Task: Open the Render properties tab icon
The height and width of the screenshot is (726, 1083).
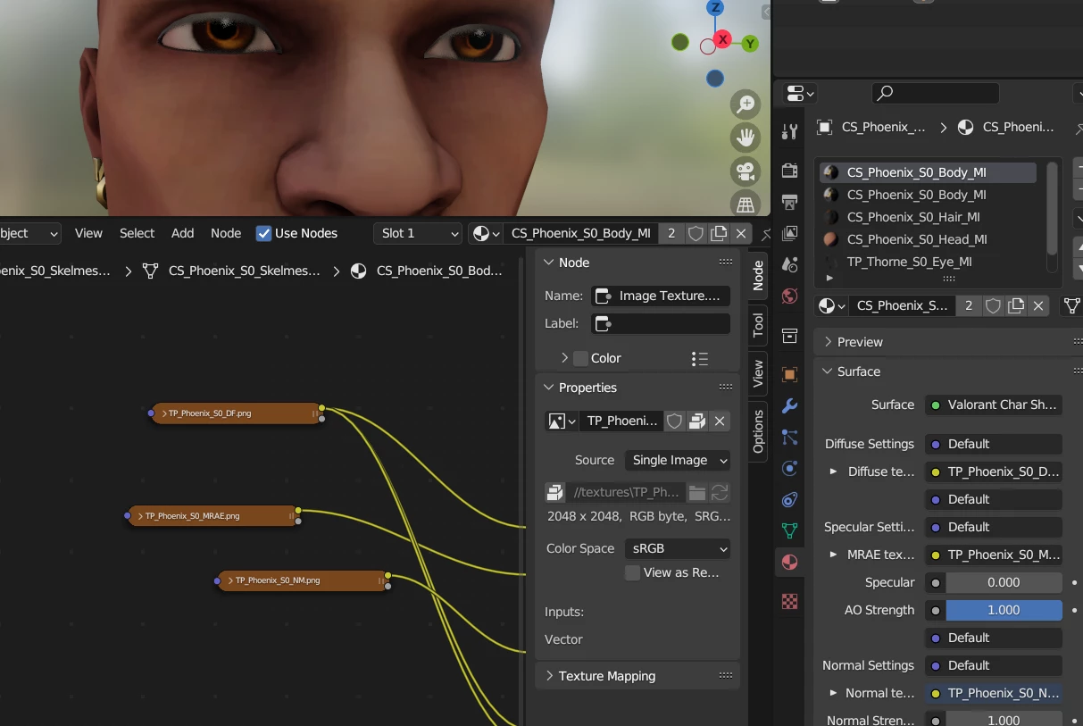Action: tap(789, 171)
